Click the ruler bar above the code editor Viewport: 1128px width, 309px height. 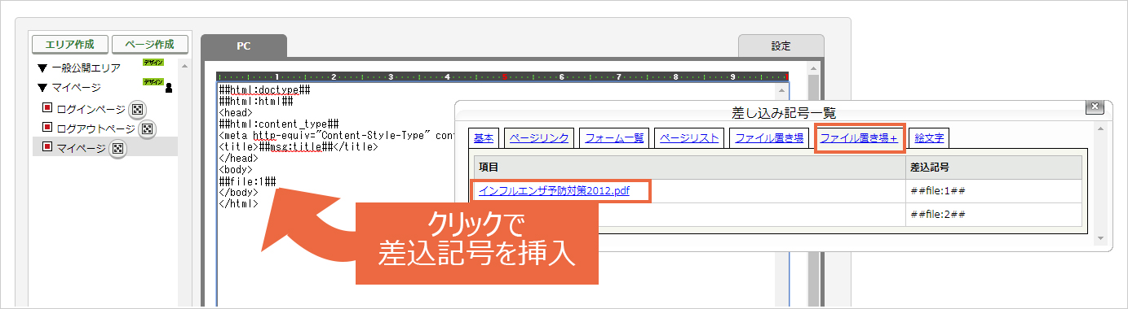(x=503, y=77)
